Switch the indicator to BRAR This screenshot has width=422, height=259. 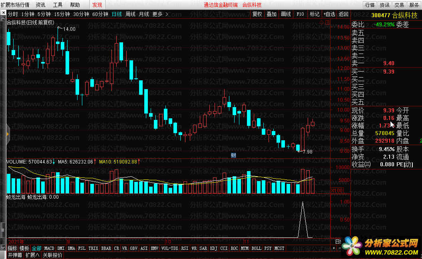(106, 248)
